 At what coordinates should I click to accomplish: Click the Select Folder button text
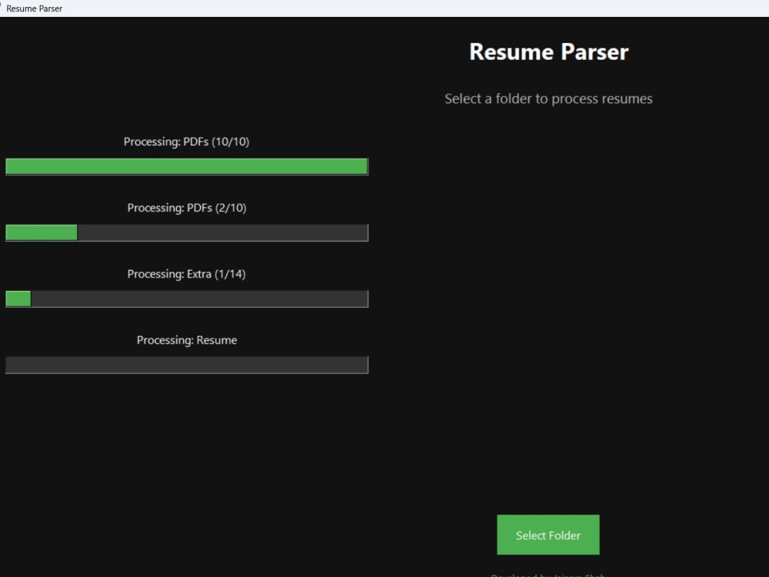click(x=548, y=535)
